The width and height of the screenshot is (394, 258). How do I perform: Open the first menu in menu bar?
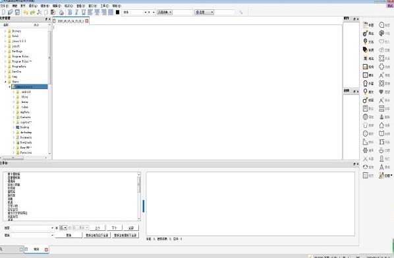click(5, 5)
